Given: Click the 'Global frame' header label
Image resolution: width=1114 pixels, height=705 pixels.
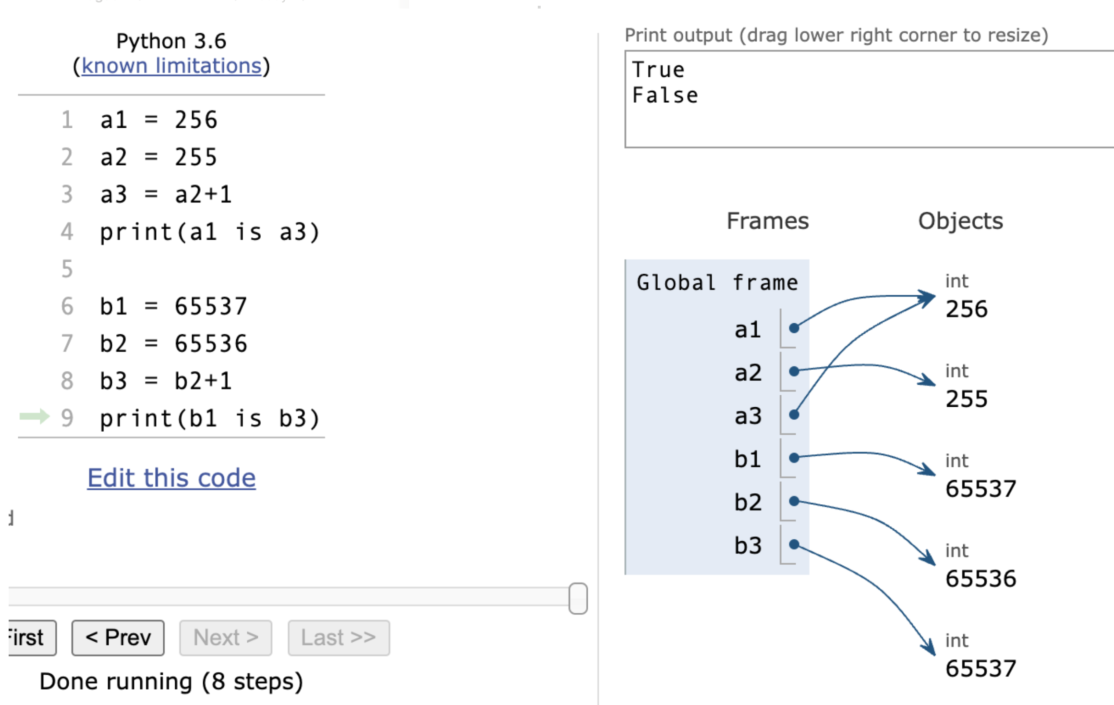Looking at the screenshot, I should coord(717,282).
